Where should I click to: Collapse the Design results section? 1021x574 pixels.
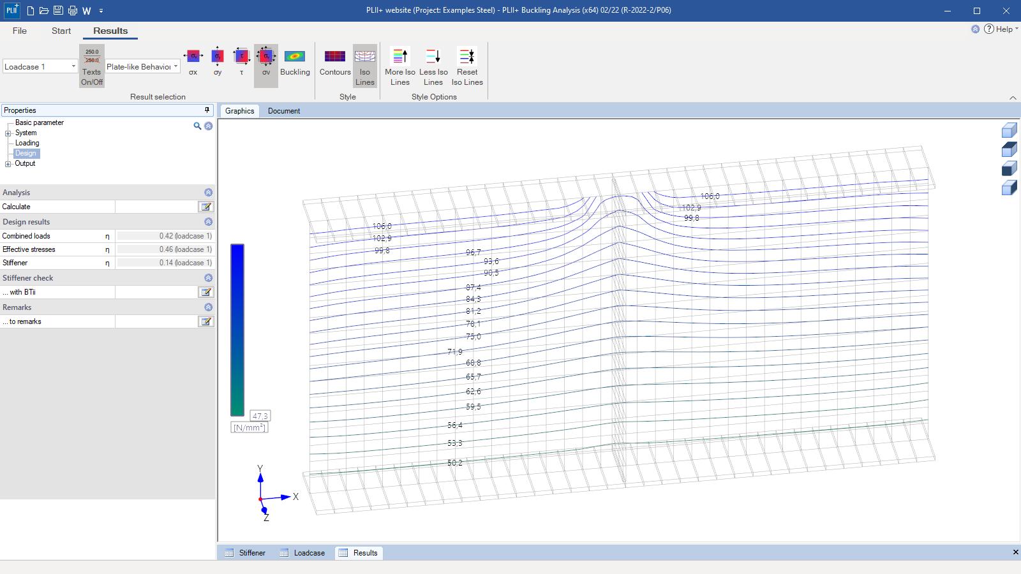[208, 222]
